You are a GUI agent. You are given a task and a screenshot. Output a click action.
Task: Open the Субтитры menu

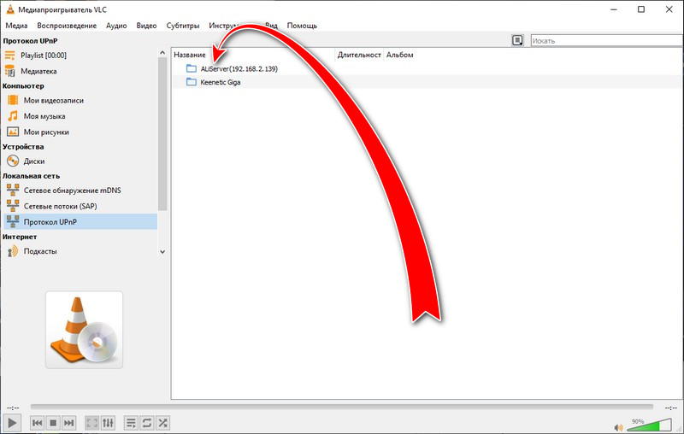tap(183, 26)
